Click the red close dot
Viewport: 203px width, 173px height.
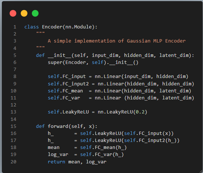pos(13,13)
